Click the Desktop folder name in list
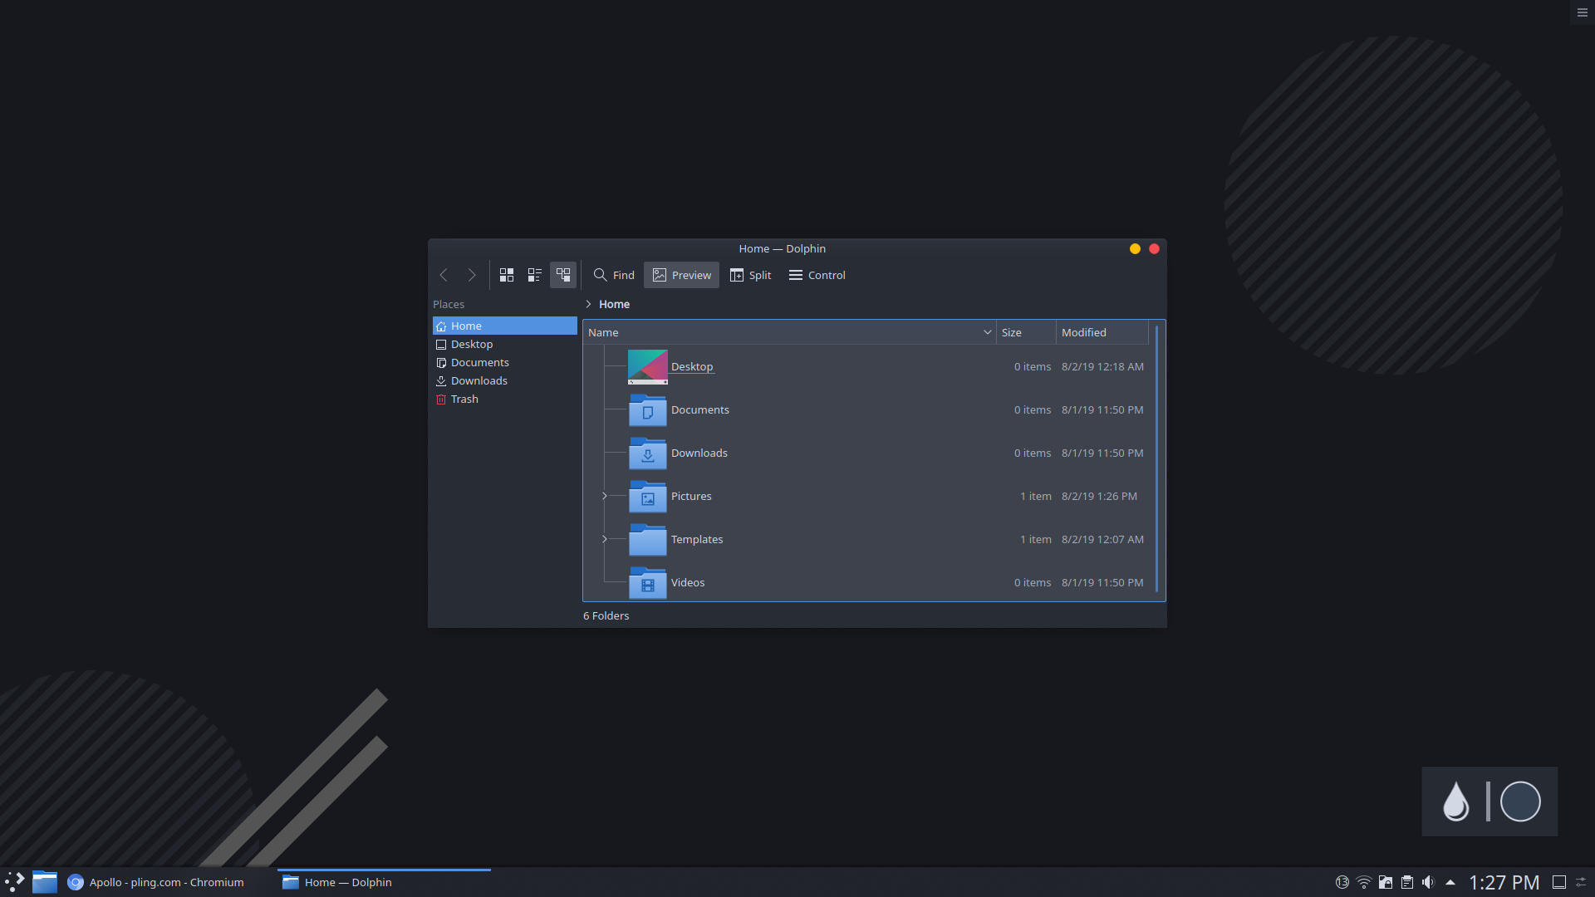Viewport: 1595px width, 897px height. click(x=692, y=367)
